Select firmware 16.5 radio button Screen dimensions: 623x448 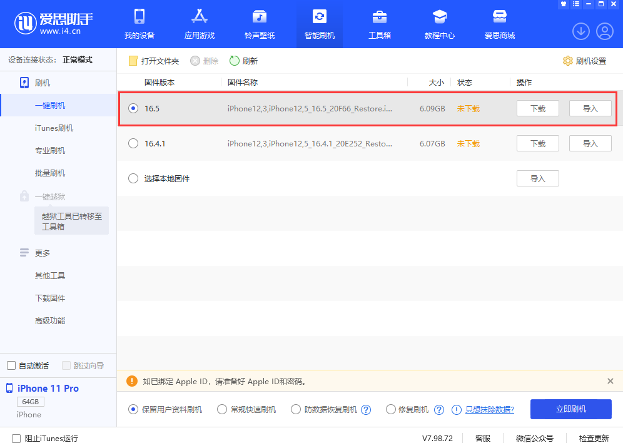pyautogui.click(x=133, y=108)
